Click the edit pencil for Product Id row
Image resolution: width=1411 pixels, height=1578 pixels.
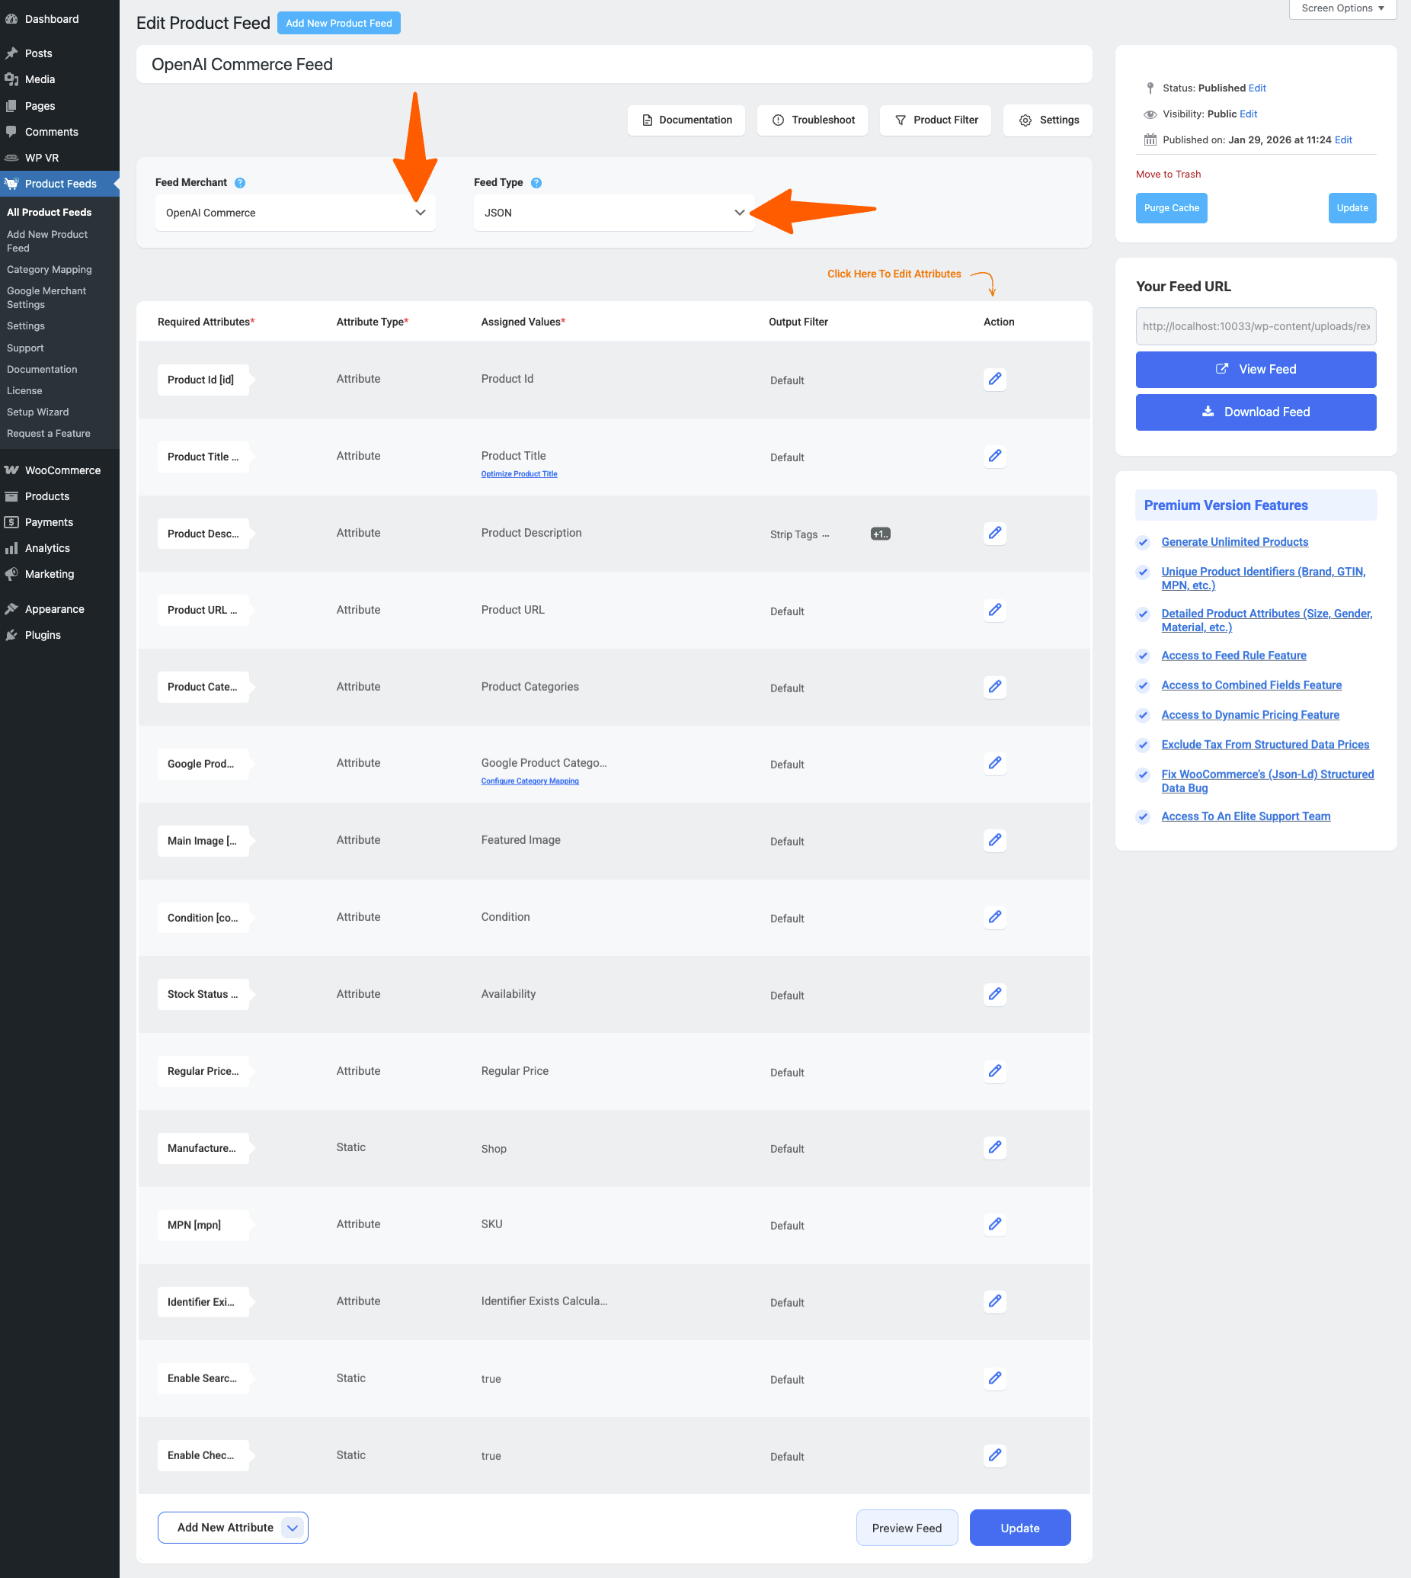(995, 380)
